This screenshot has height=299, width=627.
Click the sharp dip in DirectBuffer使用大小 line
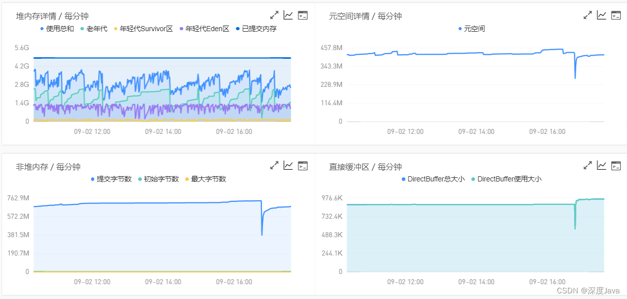pos(575,227)
